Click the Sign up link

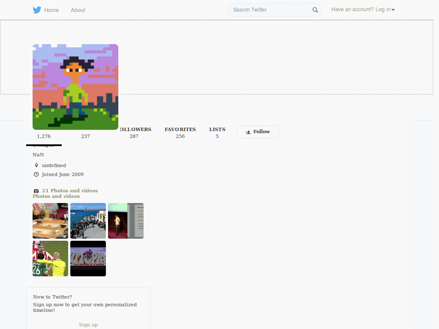tap(88, 325)
